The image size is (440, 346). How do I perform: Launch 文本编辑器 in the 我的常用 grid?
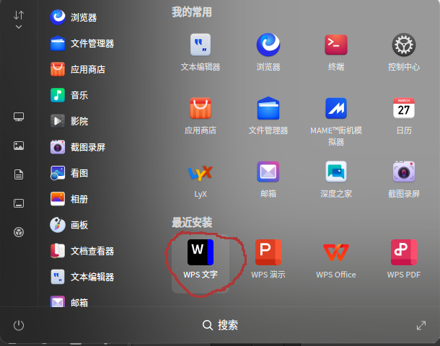pyautogui.click(x=201, y=53)
